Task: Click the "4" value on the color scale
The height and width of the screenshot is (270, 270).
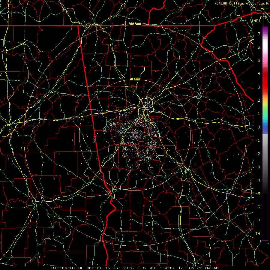Action: (259, 74)
